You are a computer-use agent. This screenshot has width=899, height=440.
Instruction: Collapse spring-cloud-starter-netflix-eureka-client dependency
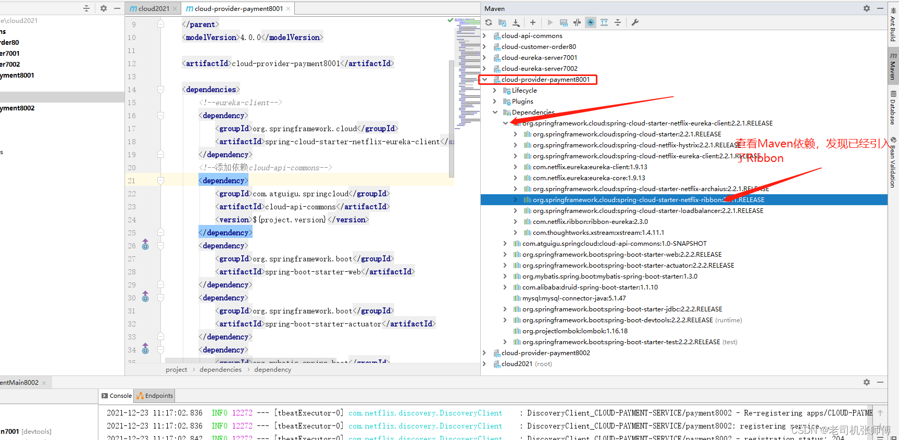coord(505,123)
